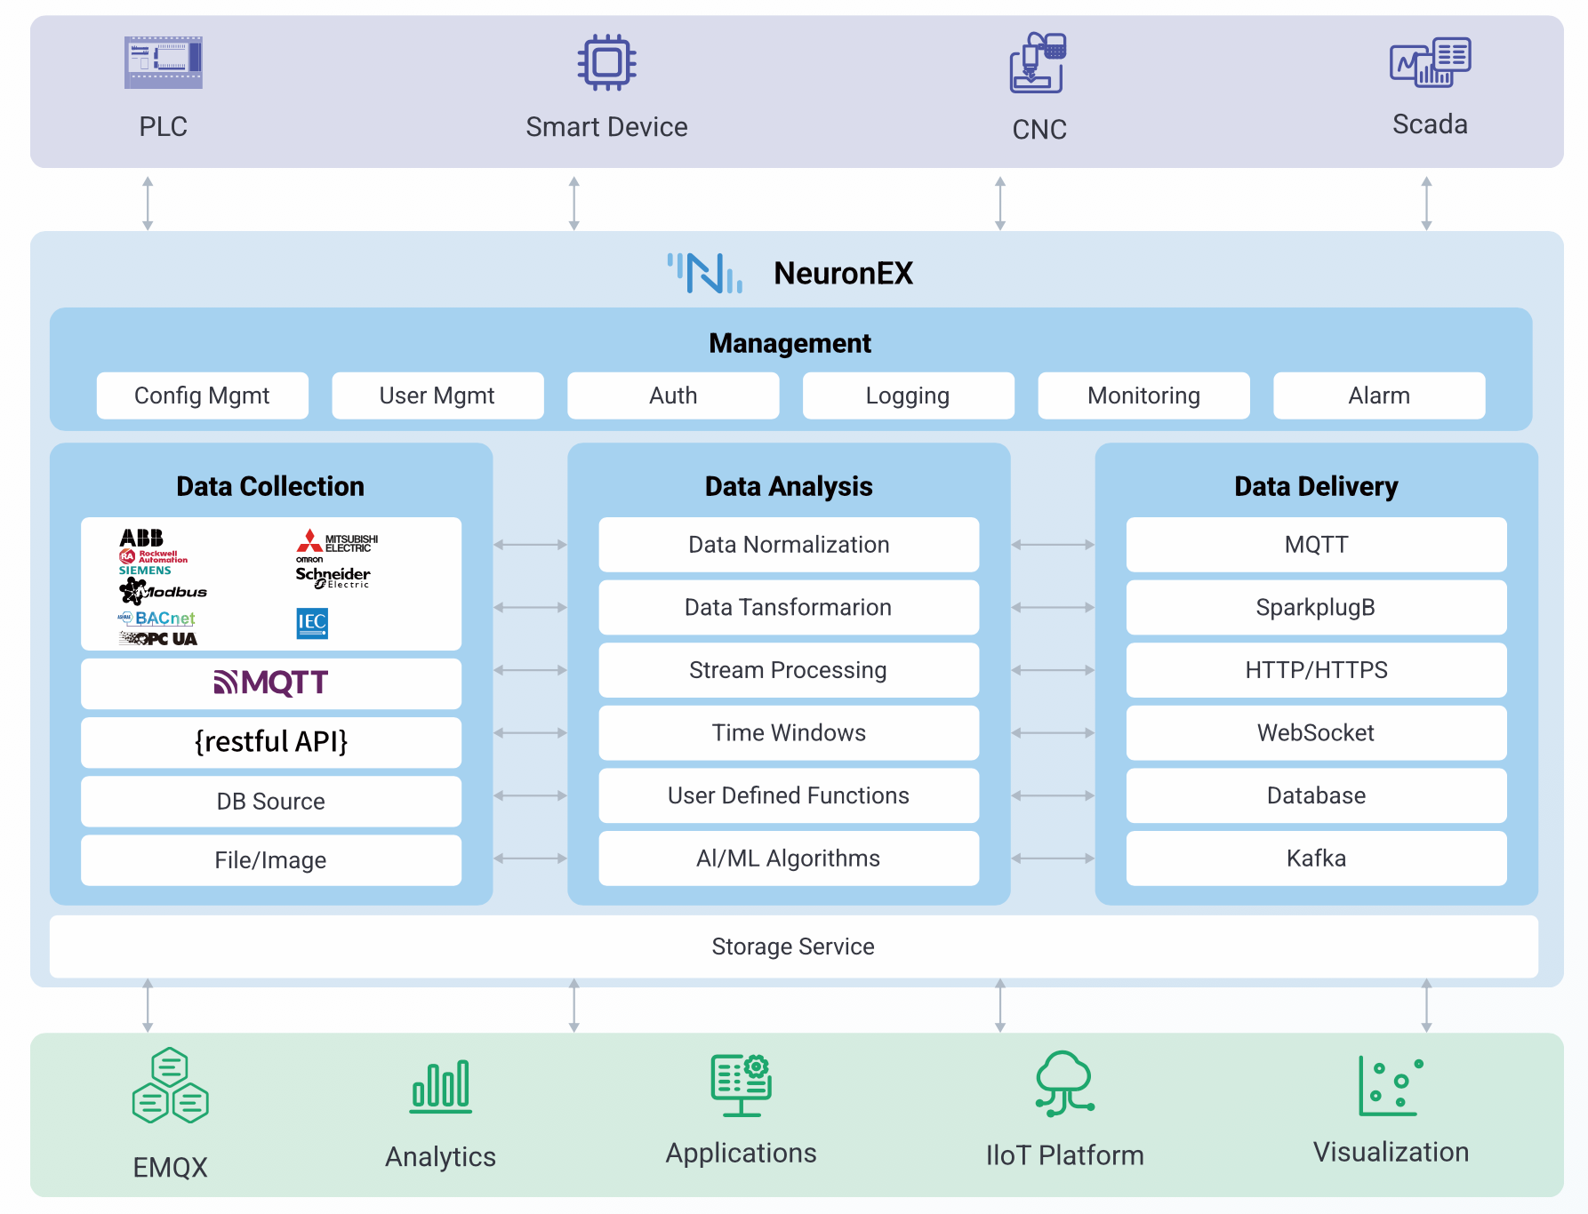Click the CNC label
Viewport: 1588px width, 1214px height.
point(1039,130)
